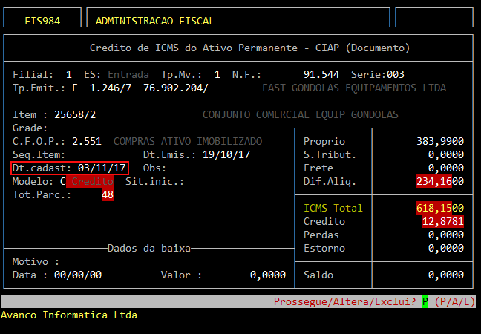Click the Item code 25658/2
The height and width of the screenshot is (334, 481).
pos(76,114)
